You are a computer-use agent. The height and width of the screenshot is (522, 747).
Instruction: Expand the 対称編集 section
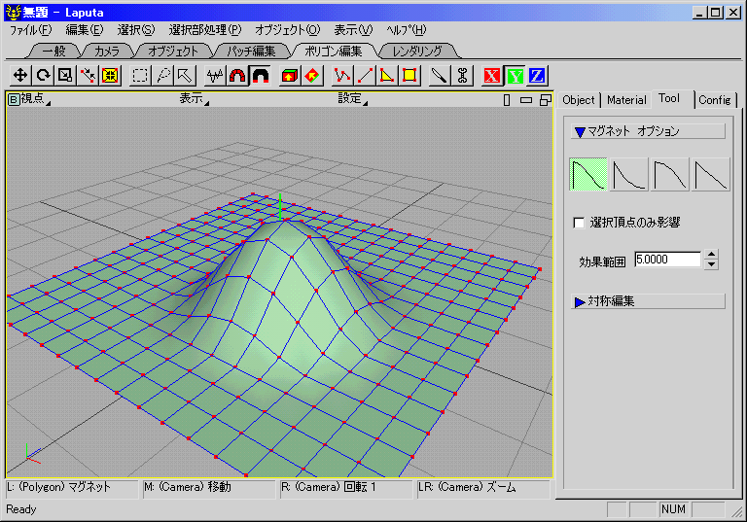pyautogui.click(x=648, y=301)
